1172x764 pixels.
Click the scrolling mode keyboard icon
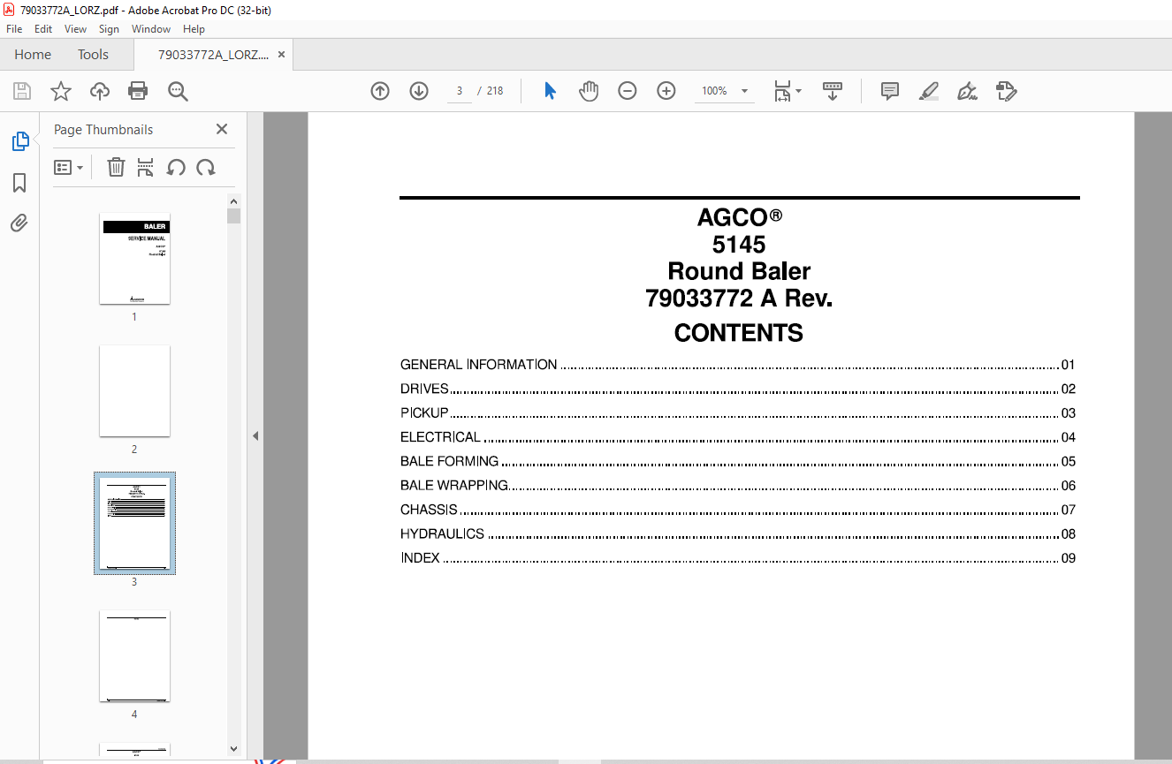(833, 91)
